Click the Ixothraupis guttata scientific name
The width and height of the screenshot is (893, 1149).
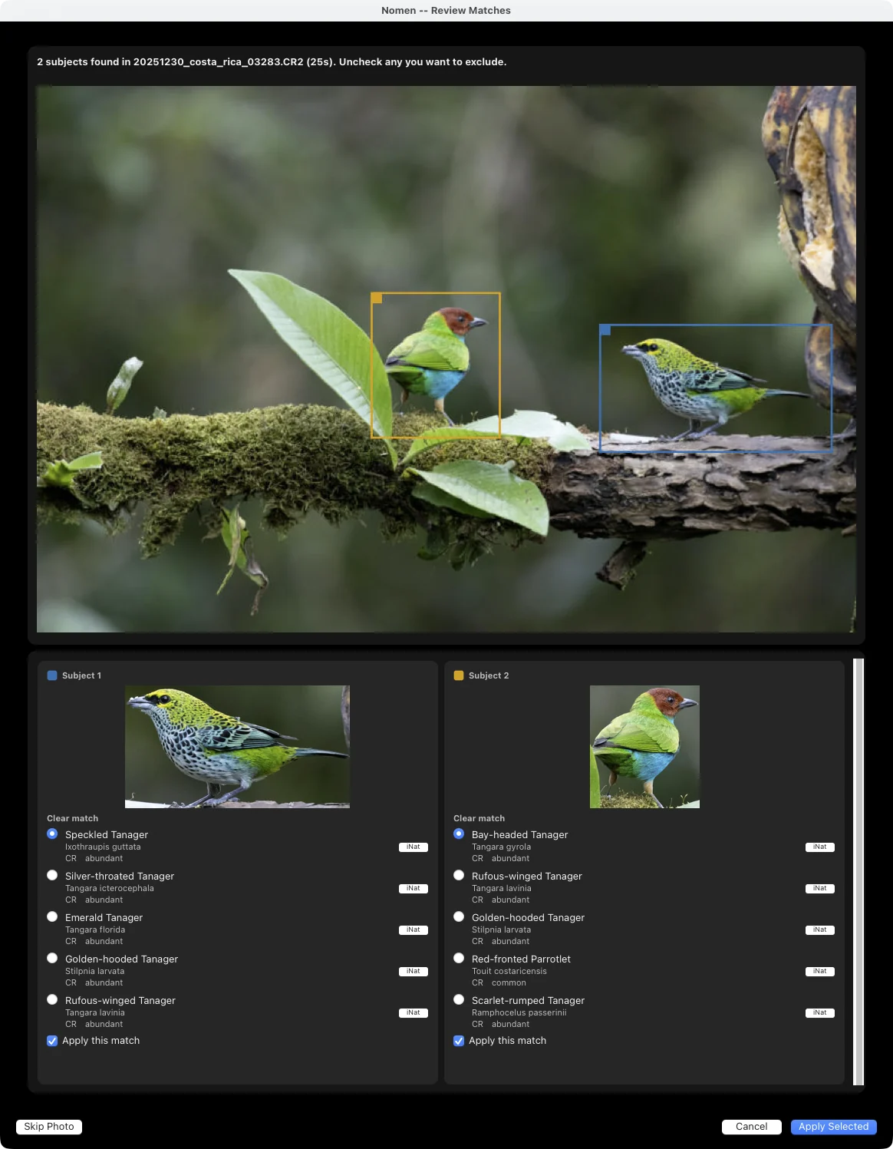[103, 847]
